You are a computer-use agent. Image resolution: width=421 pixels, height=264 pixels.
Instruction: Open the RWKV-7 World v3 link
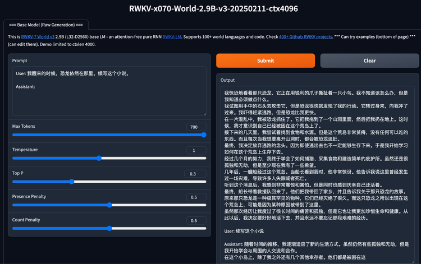click(38, 37)
